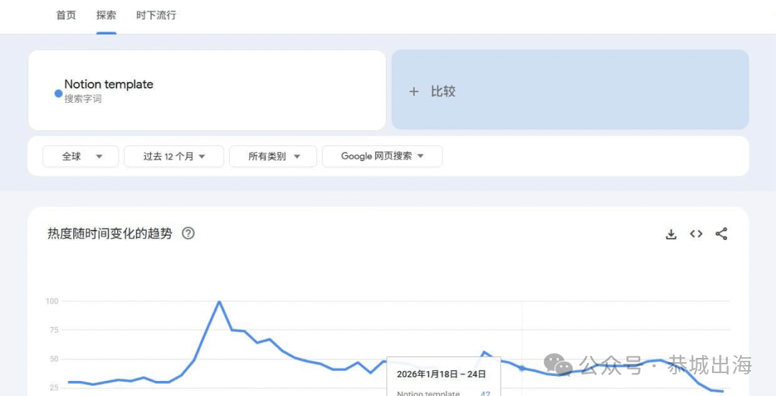Click the 搜索字词 label under Notion template
This screenshot has height=396, width=776.
click(x=83, y=99)
